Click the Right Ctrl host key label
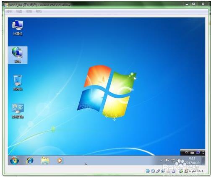Image resolution: width=211 pixels, height=177 pixels. click(196, 171)
